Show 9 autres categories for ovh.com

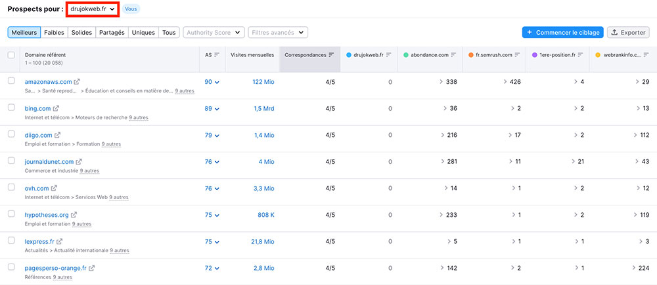(119, 197)
